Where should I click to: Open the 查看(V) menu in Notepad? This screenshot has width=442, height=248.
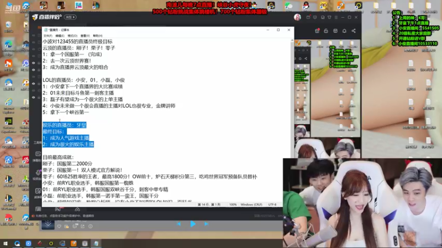point(85,36)
